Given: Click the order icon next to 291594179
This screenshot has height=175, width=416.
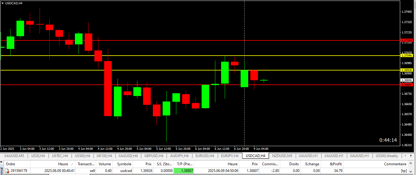Looking at the screenshot, I should click(x=7, y=171).
